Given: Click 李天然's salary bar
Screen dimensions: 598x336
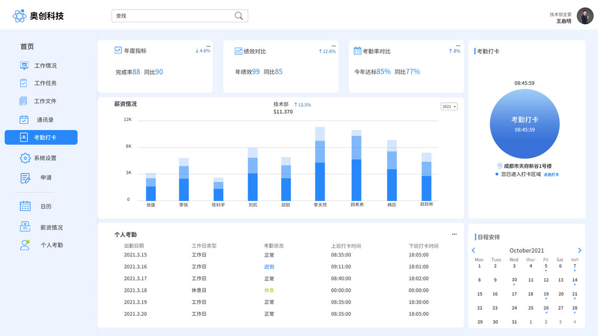Looking at the screenshot, I should pos(320,164).
